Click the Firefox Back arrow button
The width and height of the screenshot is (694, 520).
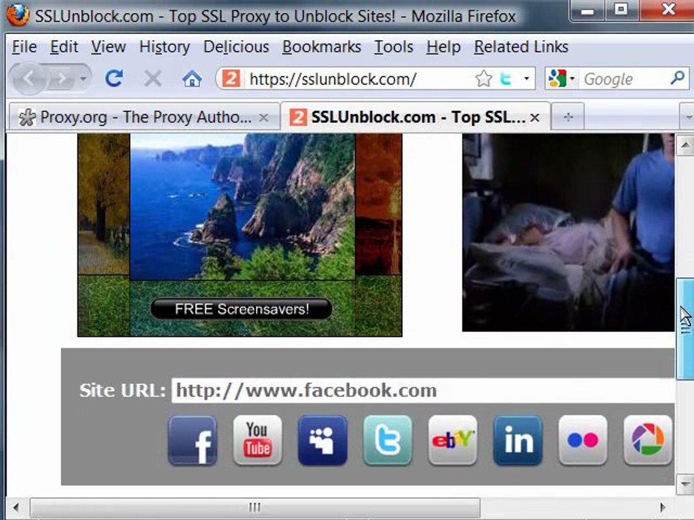coord(29,78)
